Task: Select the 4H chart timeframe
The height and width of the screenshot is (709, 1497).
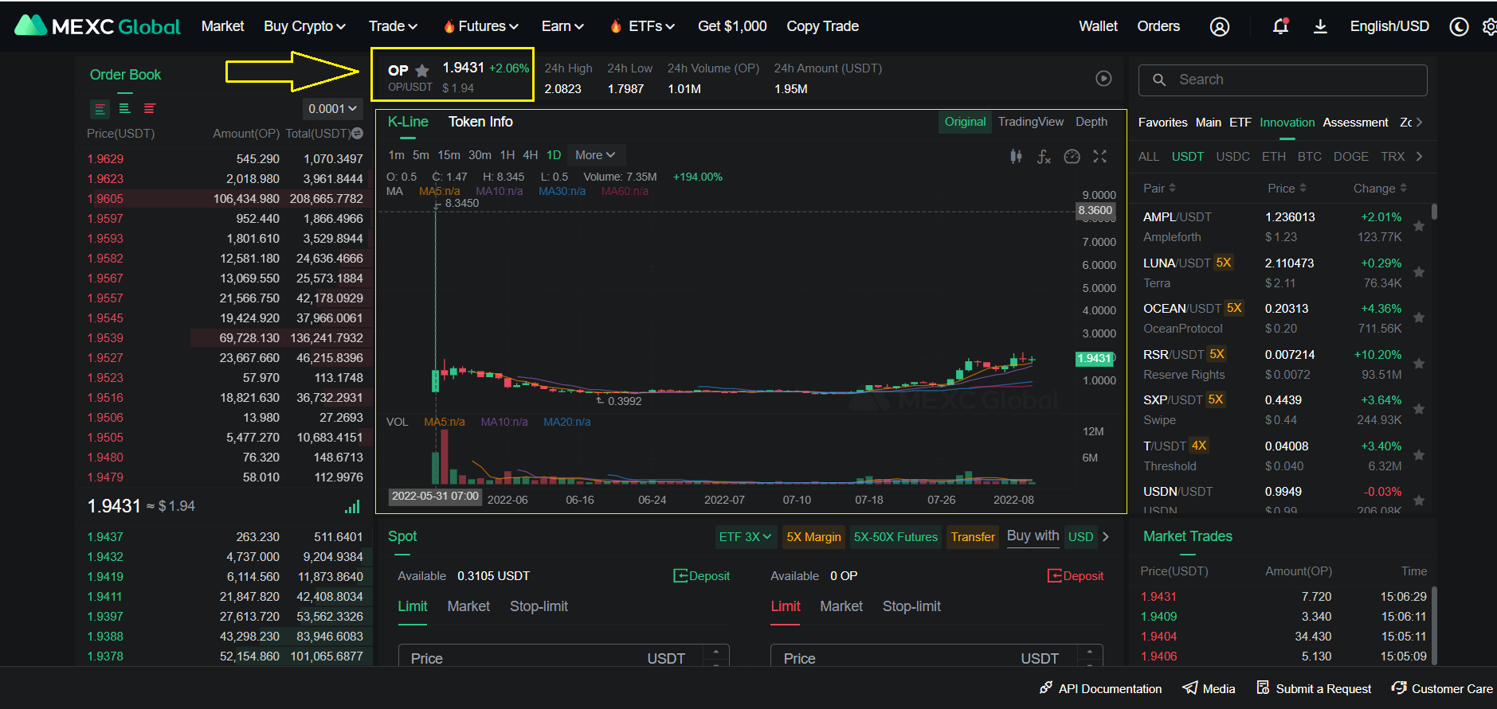Action: pos(530,155)
